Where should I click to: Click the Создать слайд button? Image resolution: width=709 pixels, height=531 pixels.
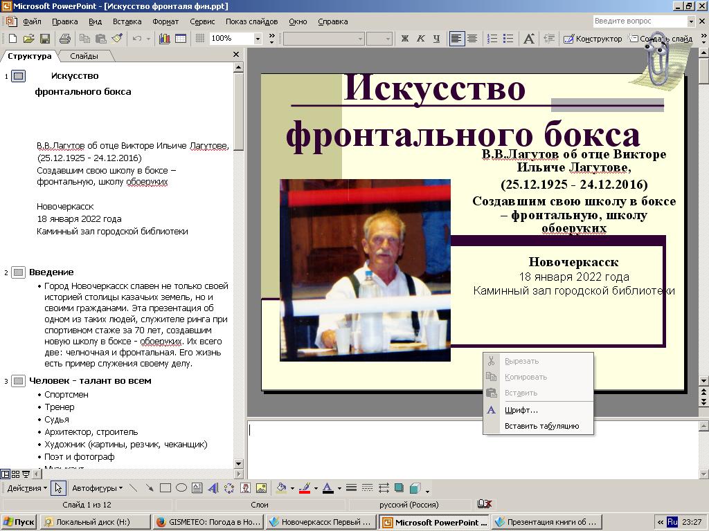(661, 39)
